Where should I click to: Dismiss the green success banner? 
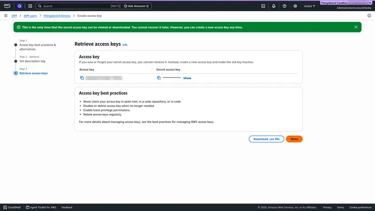[356, 27]
